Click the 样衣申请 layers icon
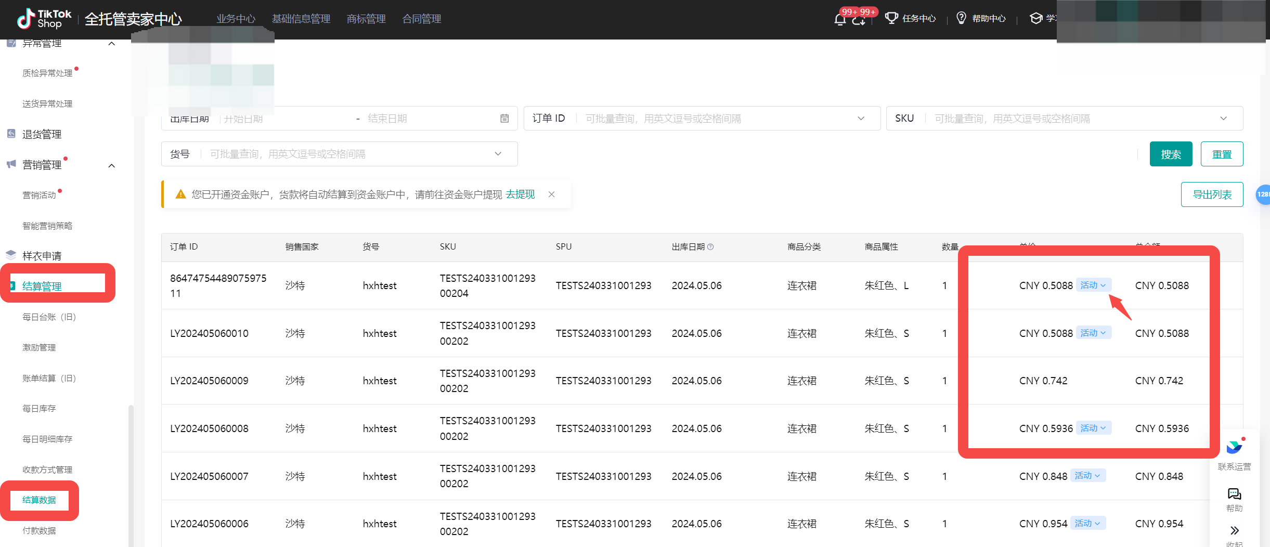Viewport: 1270px width, 547px height. tap(11, 255)
